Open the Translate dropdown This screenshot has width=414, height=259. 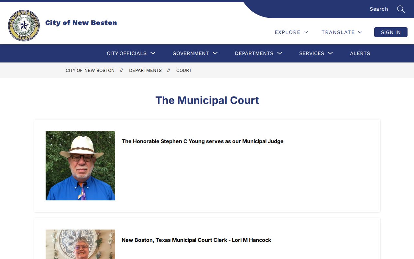pyautogui.click(x=342, y=32)
